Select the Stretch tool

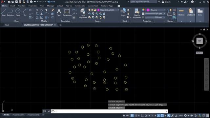(37, 17)
